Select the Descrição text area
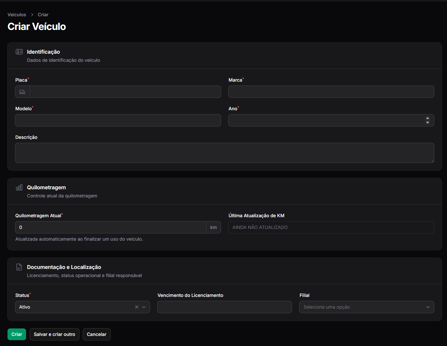 (225, 153)
